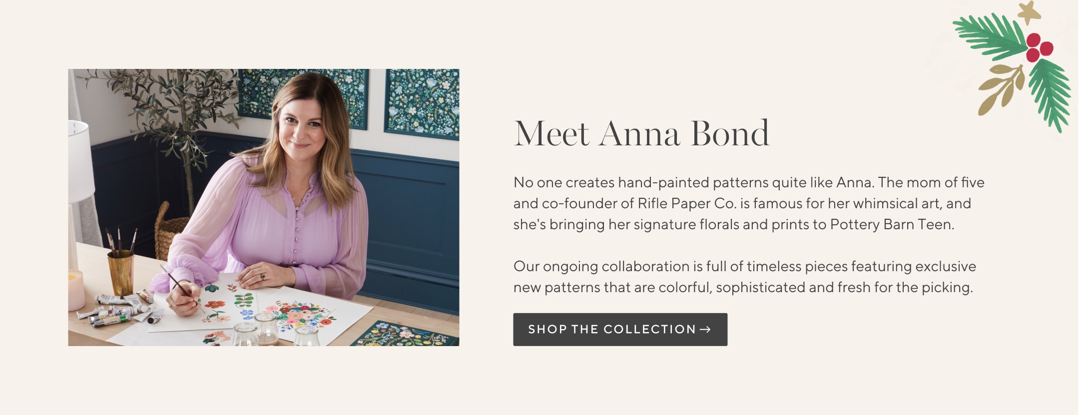Open the Anna Bond photo
The image size is (1079, 415).
[x=264, y=207]
